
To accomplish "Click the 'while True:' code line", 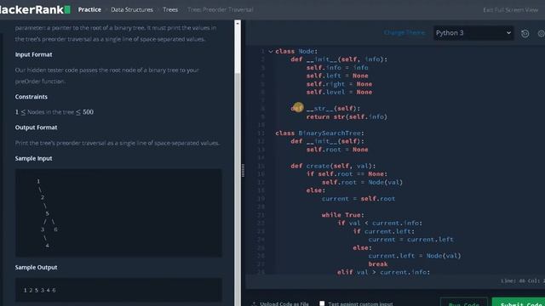I will pyautogui.click(x=342, y=215).
